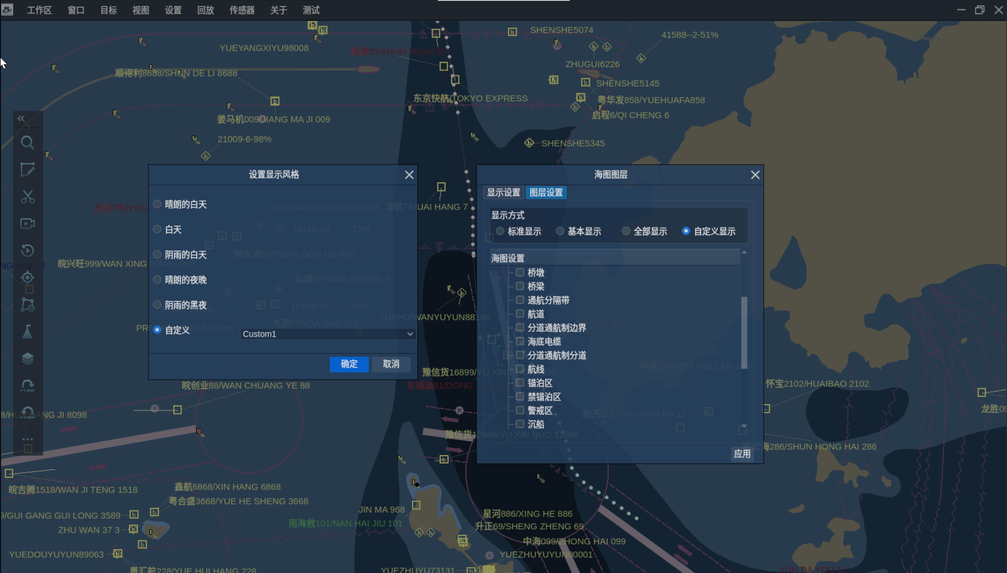This screenshot has width=1007, height=573.
Task: Select the scissors cut tool
Action: (28, 197)
